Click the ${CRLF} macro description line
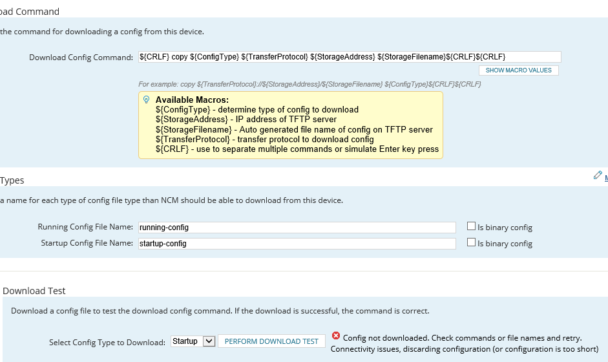608x362 pixels. (x=297, y=149)
